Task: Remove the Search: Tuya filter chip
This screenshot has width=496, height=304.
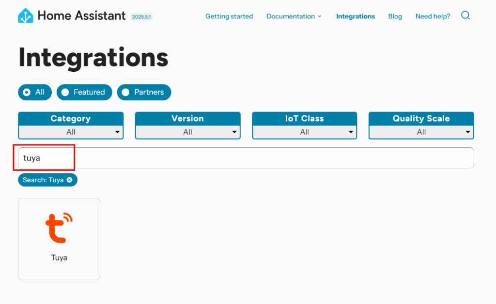Action: pos(69,180)
